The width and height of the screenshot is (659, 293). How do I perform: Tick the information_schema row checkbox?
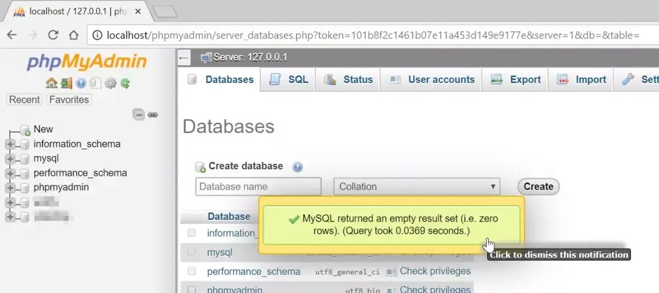point(192,233)
